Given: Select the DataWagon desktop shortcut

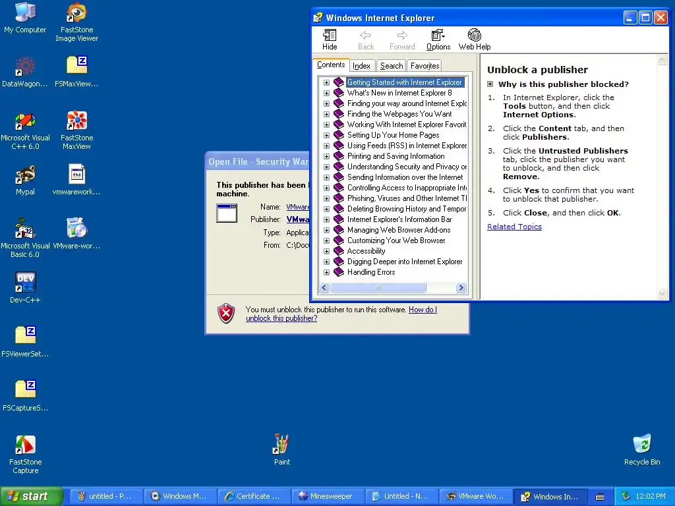Looking at the screenshot, I should [x=25, y=72].
